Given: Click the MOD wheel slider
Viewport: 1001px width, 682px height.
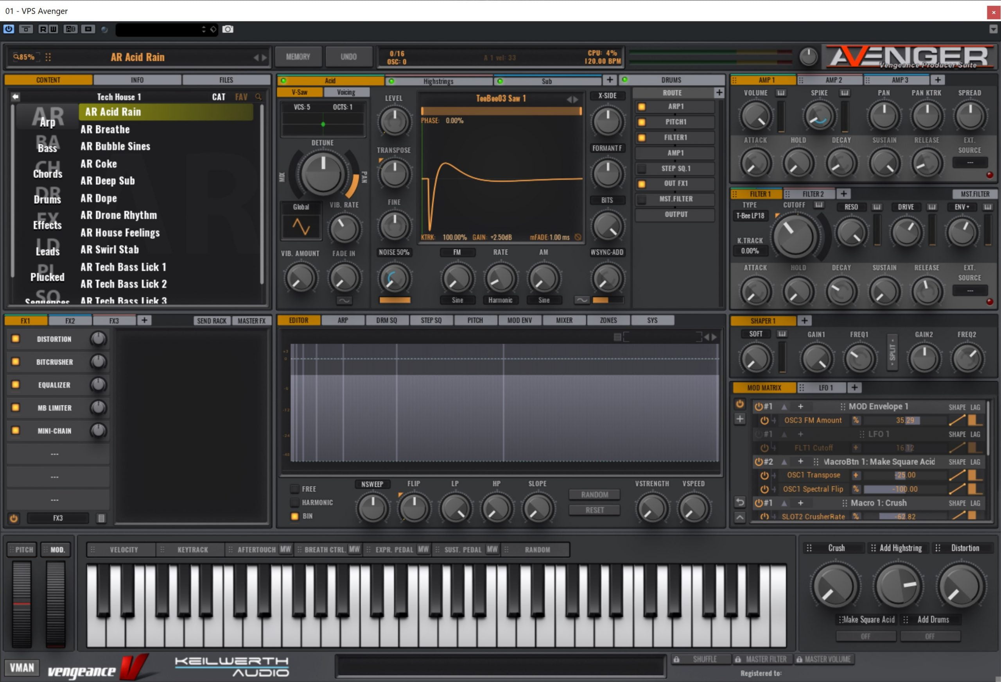Looking at the screenshot, I should point(56,605).
